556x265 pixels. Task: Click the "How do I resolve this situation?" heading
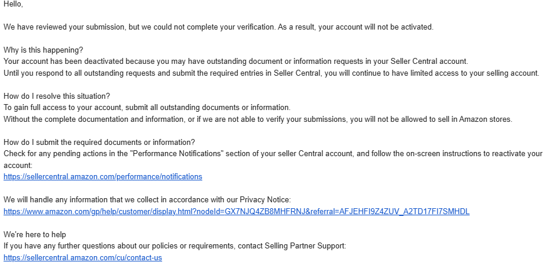pos(57,96)
